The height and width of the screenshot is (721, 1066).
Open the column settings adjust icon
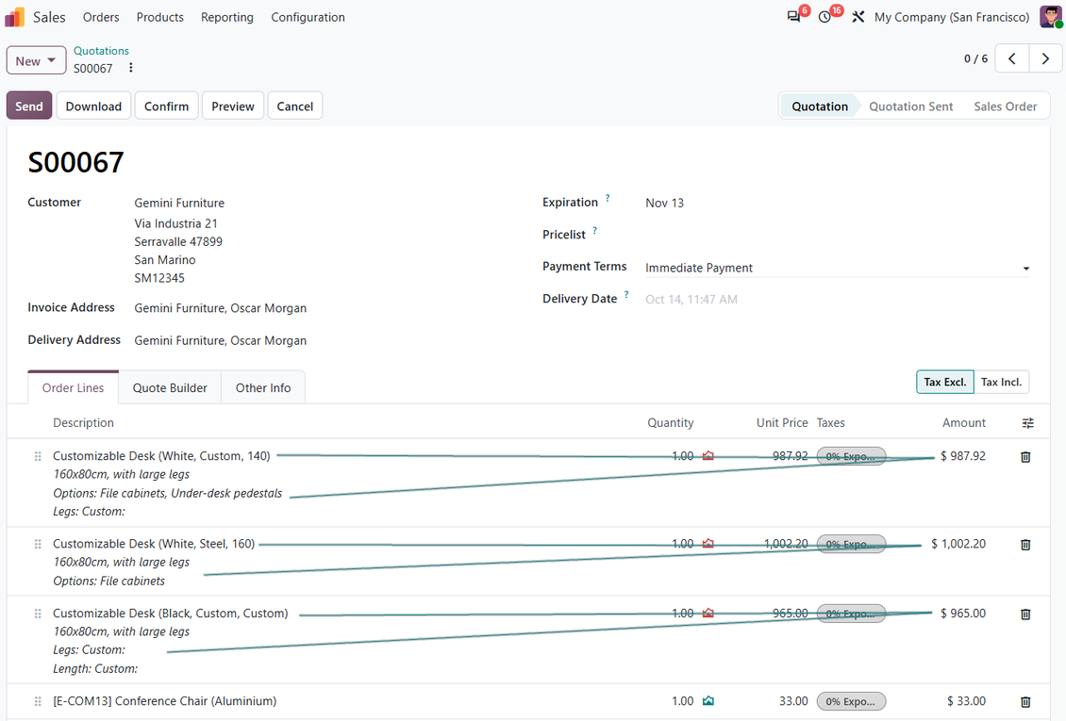pyautogui.click(x=1028, y=423)
